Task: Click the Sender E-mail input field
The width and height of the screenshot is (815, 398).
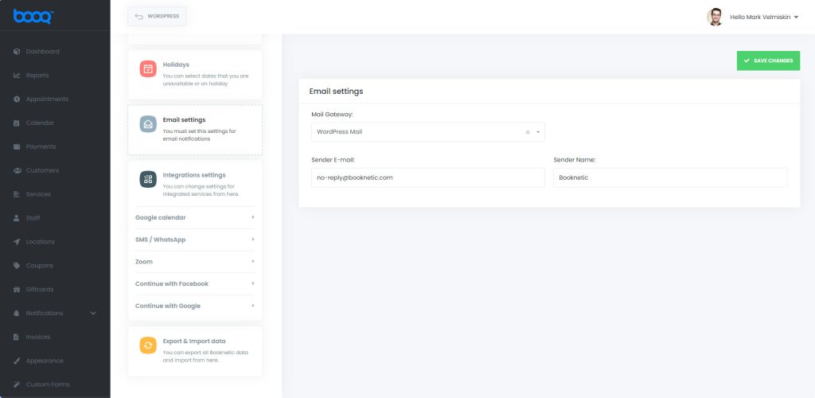Action: [427, 178]
